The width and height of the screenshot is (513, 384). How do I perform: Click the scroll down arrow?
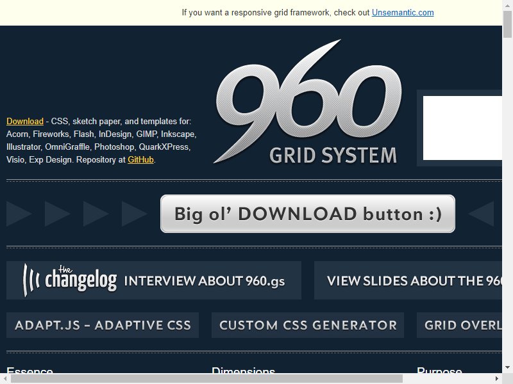(508, 367)
